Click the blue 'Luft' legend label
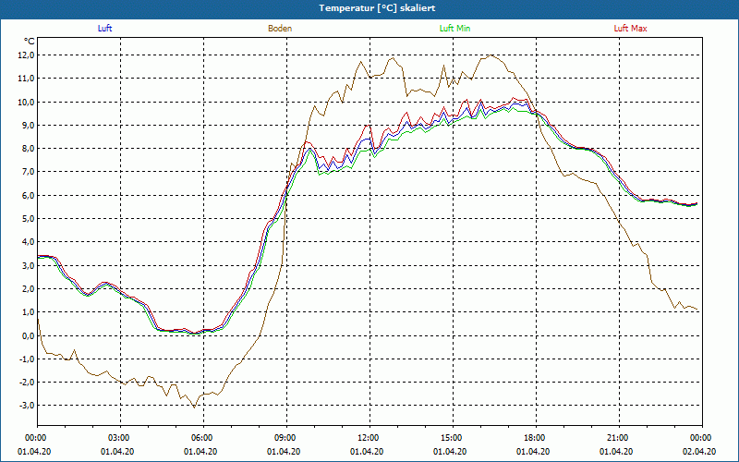The width and height of the screenshot is (739, 462). point(104,29)
